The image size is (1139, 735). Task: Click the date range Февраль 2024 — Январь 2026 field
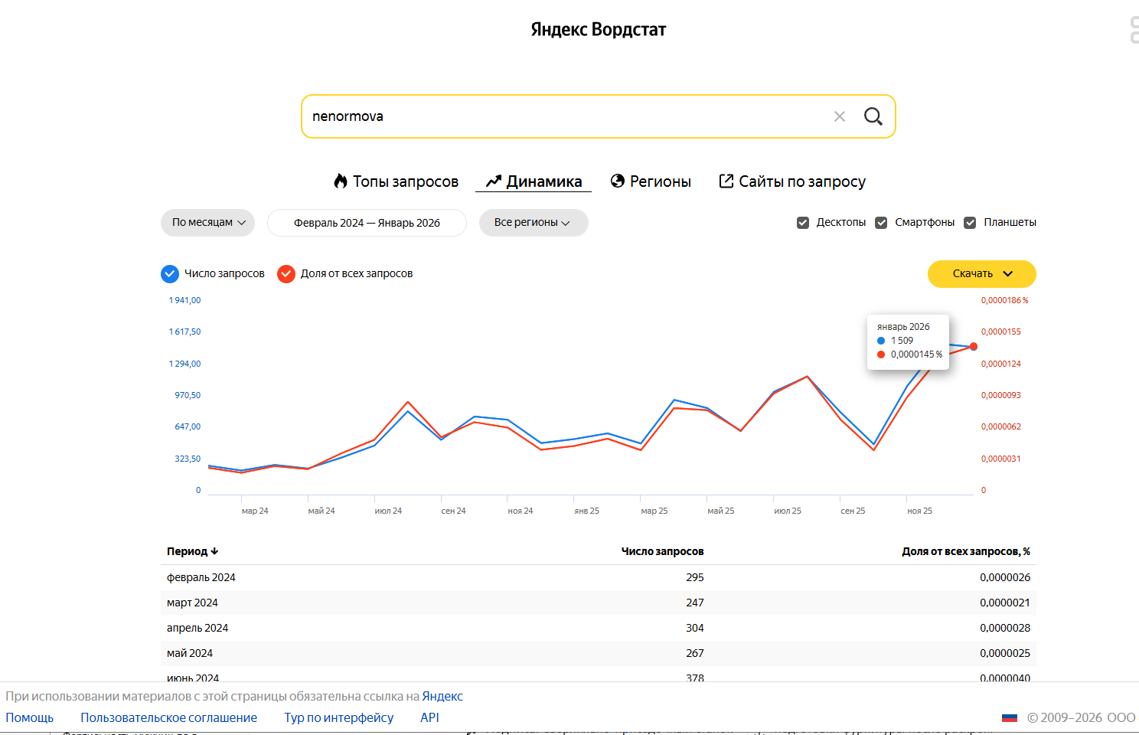tap(367, 223)
